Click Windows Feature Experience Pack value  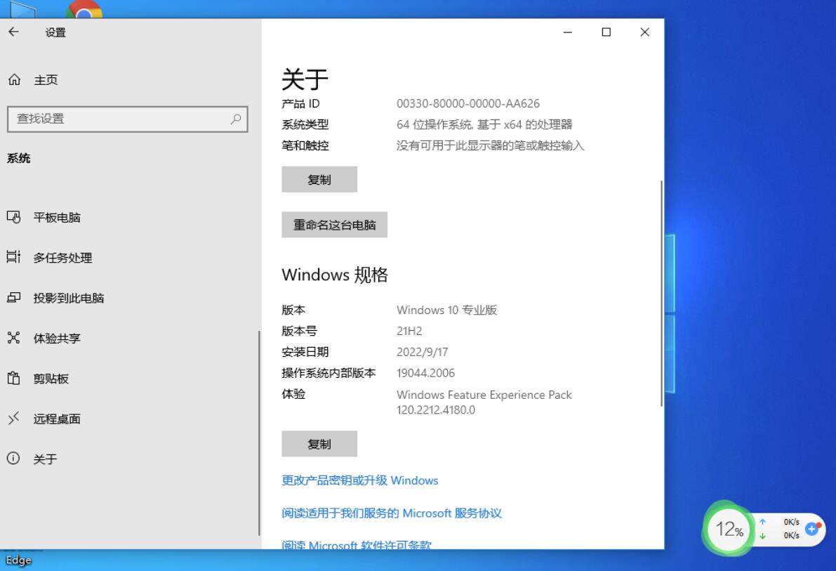tap(484, 402)
